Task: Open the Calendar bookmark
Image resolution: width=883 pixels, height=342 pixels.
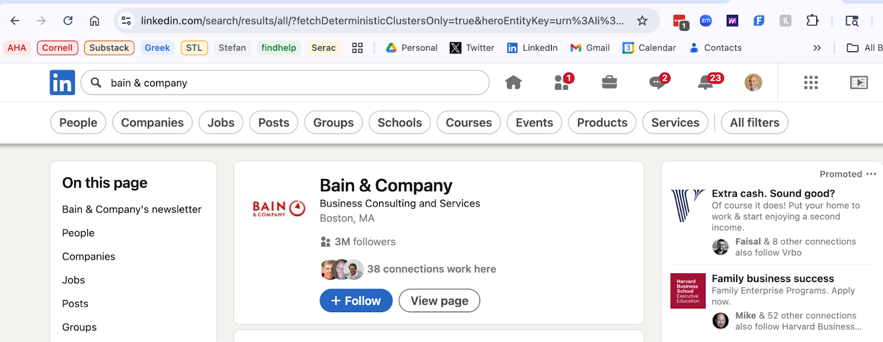Action: (x=650, y=48)
